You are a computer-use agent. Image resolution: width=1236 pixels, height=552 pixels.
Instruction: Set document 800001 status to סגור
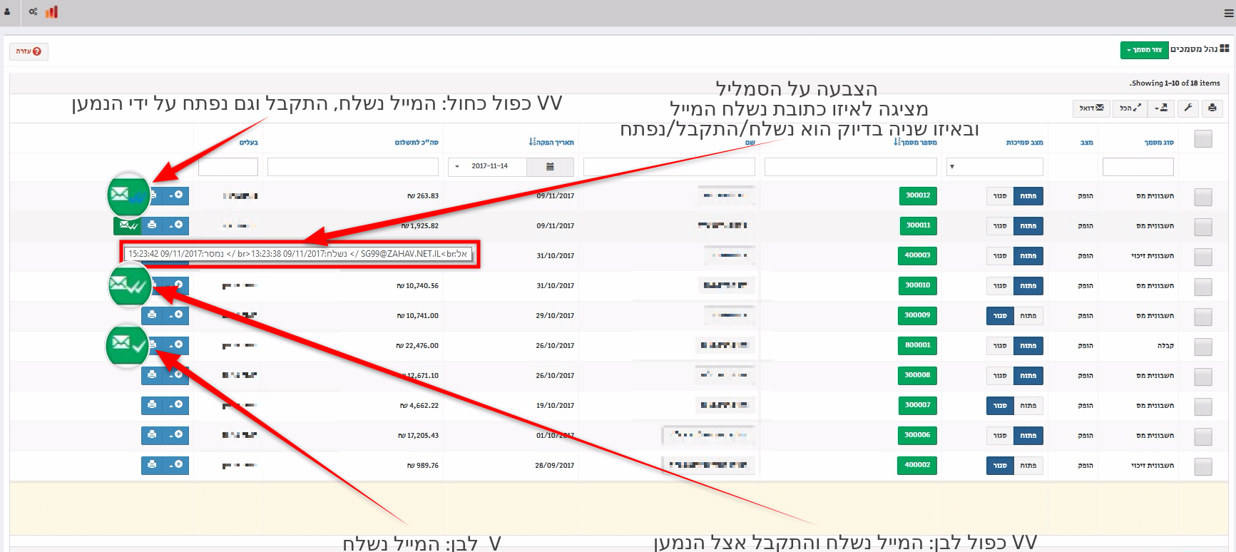coord(1000,346)
